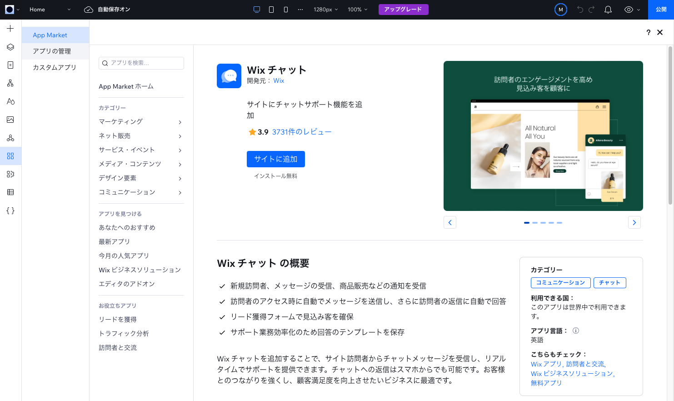Click the アップグレード button
Screen dimensions: 674x401
403,10
